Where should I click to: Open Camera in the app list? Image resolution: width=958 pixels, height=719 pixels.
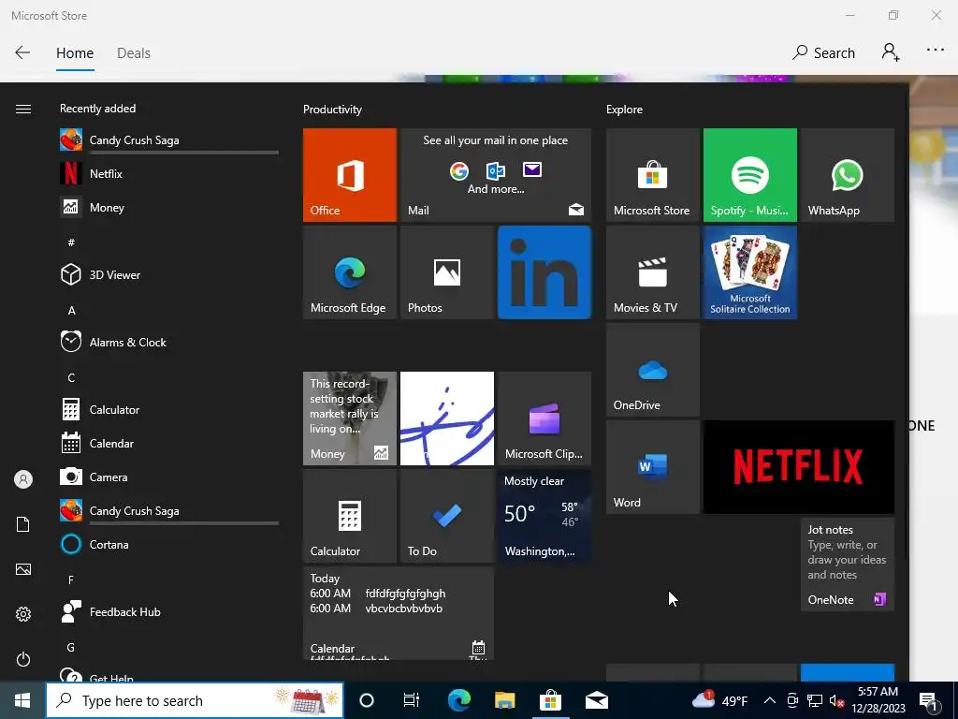[169, 477]
